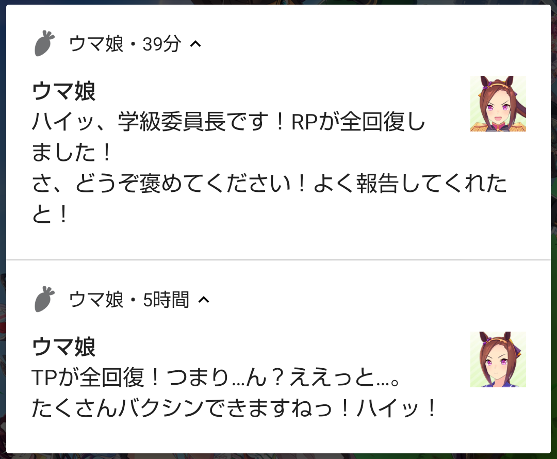Image resolution: width=557 pixels, height=459 pixels.
Task: Click carrot app icon of 5時間 notification
Action: tap(44, 299)
